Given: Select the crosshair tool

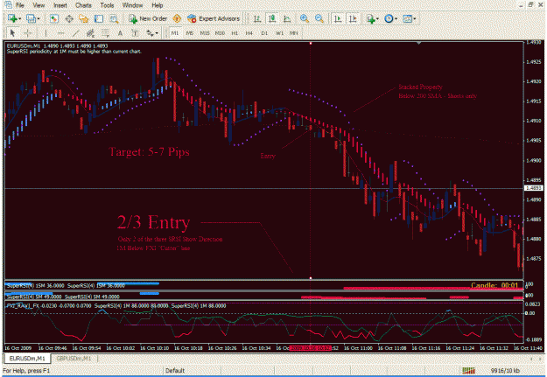Looking at the screenshot, I should (27, 33).
